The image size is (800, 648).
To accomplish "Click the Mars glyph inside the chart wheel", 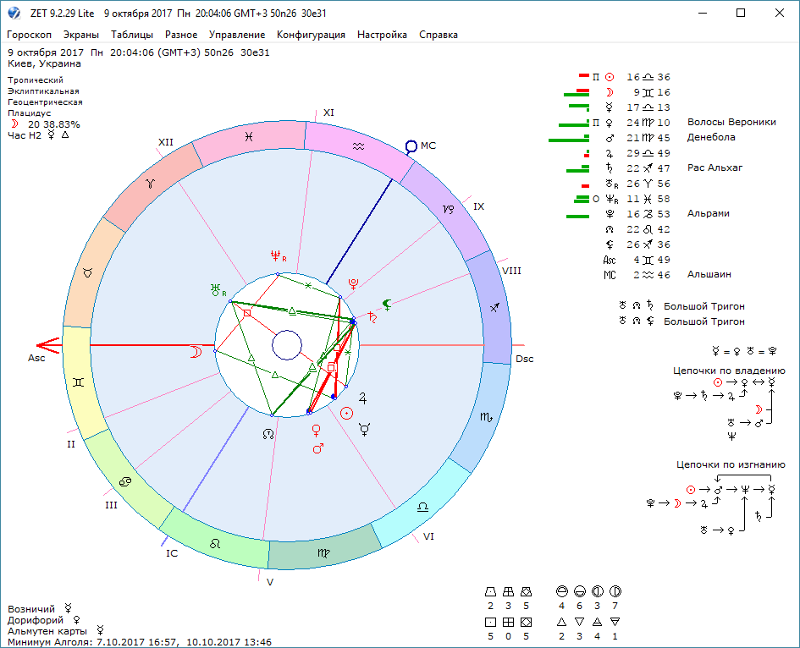I will click(x=318, y=448).
